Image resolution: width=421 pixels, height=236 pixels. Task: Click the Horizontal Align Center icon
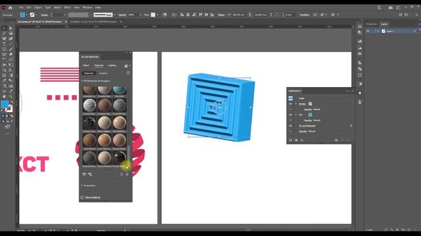(x=188, y=14)
